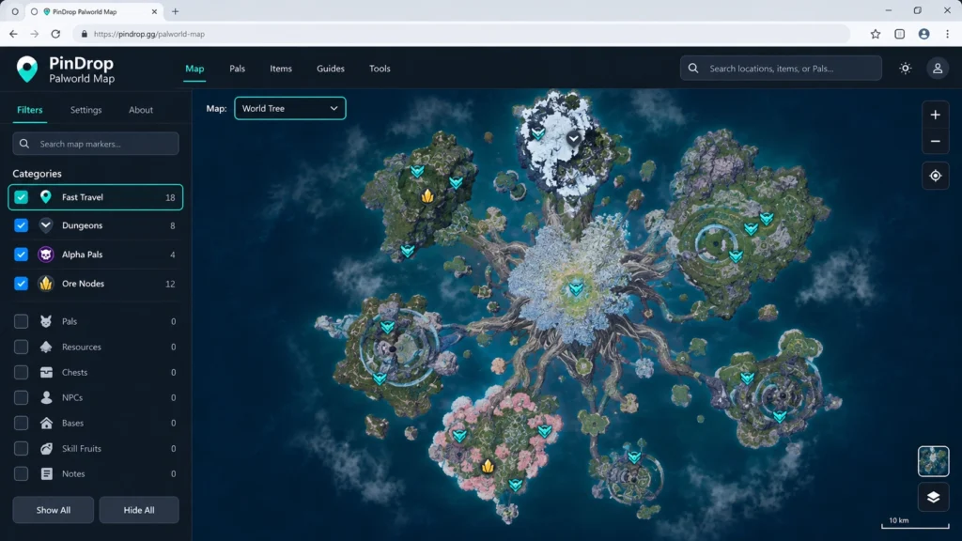Enable the Resources checkbox
This screenshot has height=541, width=962.
coord(21,347)
